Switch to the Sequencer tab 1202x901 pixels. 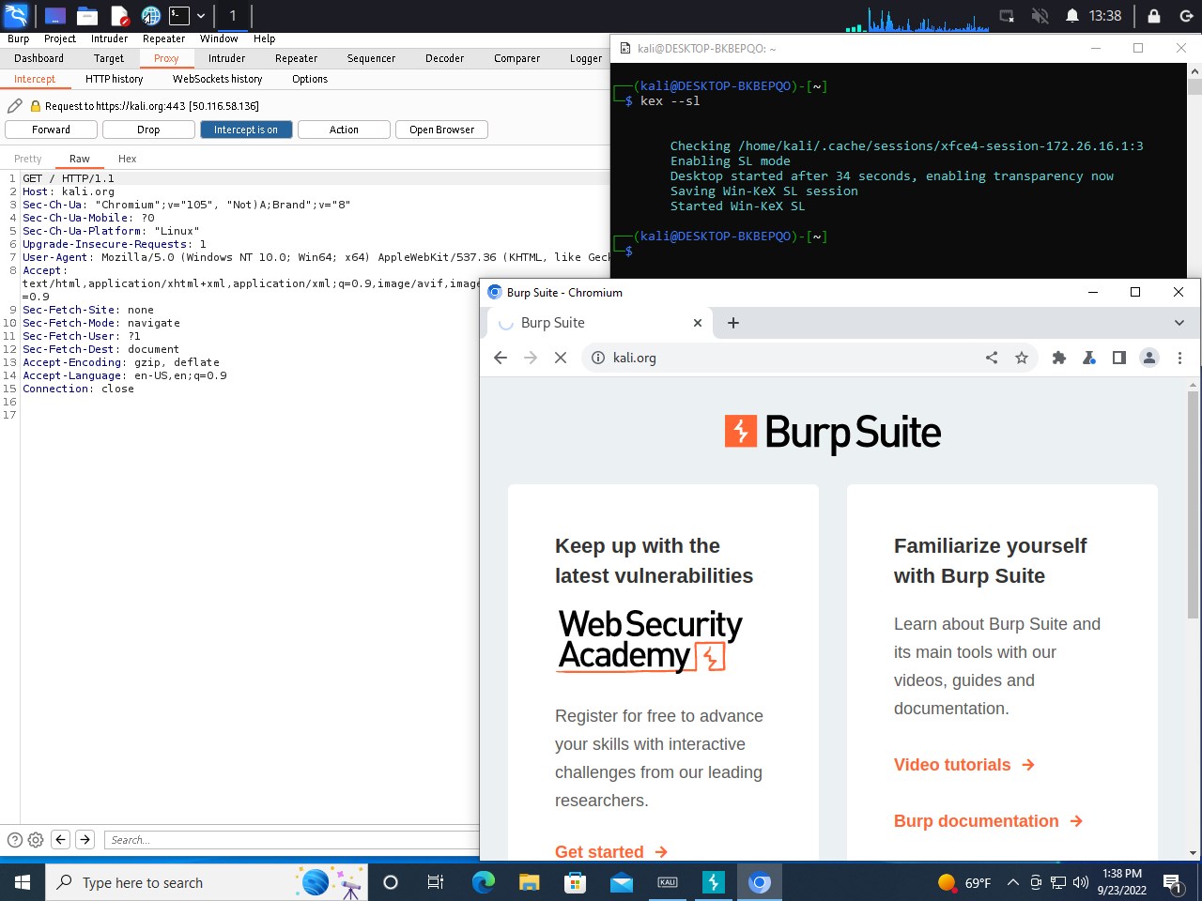pyautogui.click(x=370, y=58)
